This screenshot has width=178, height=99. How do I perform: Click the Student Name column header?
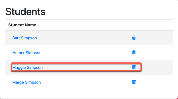[22, 25]
